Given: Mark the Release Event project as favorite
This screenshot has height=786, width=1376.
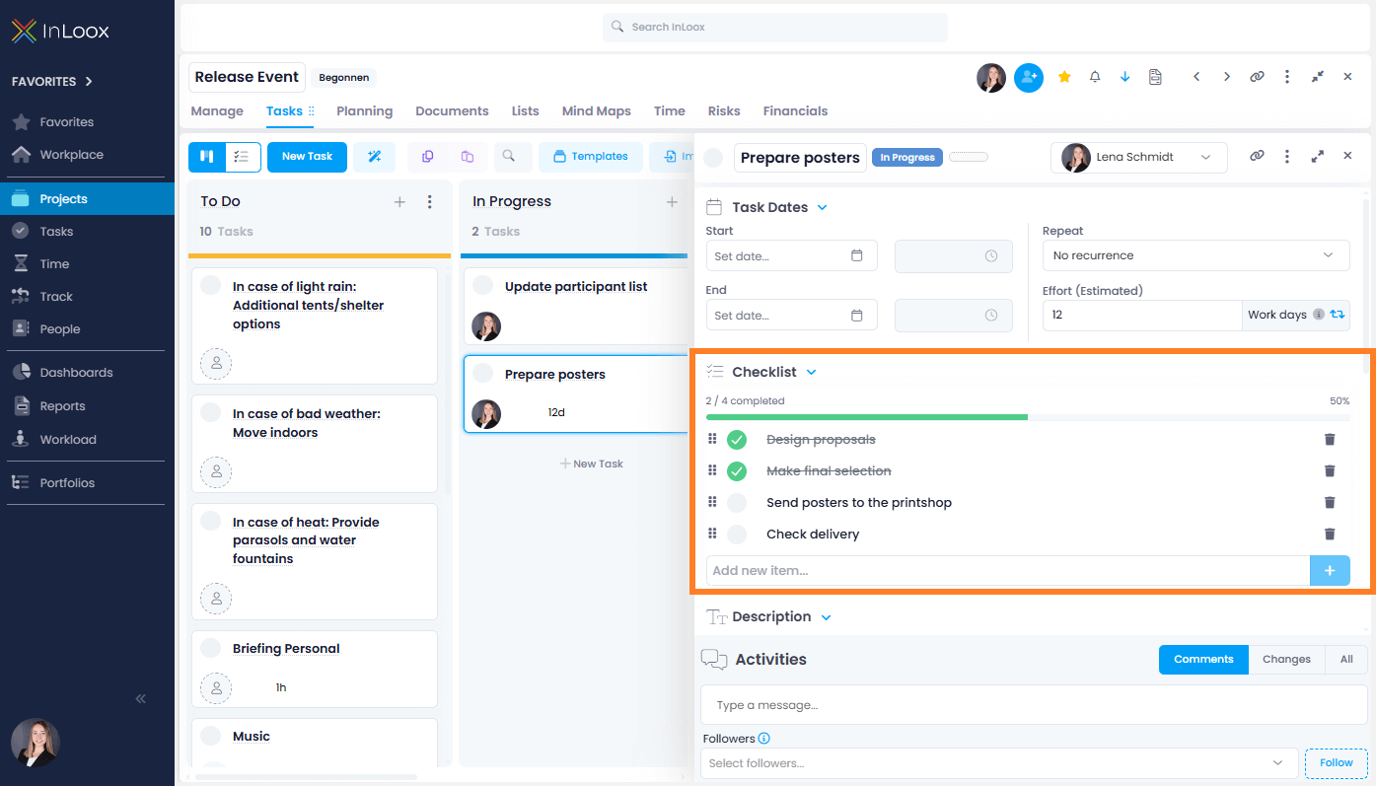Looking at the screenshot, I should click(x=1064, y=77).
